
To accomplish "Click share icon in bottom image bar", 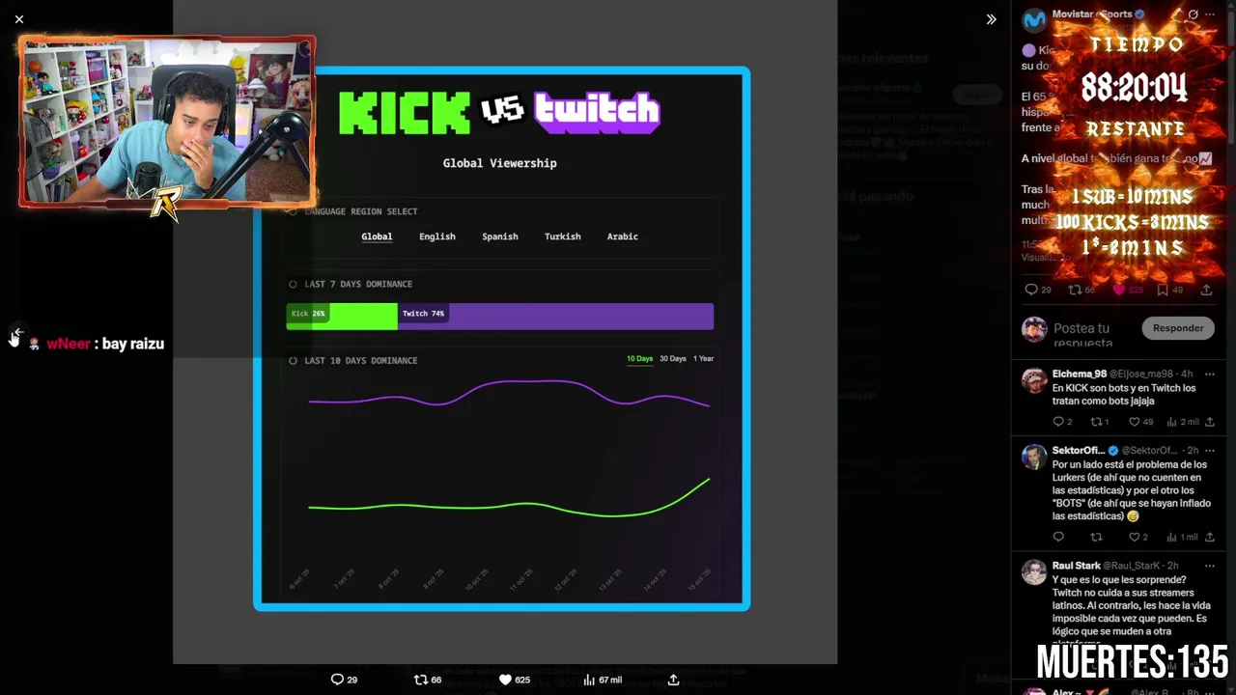I will pos(673,680).
